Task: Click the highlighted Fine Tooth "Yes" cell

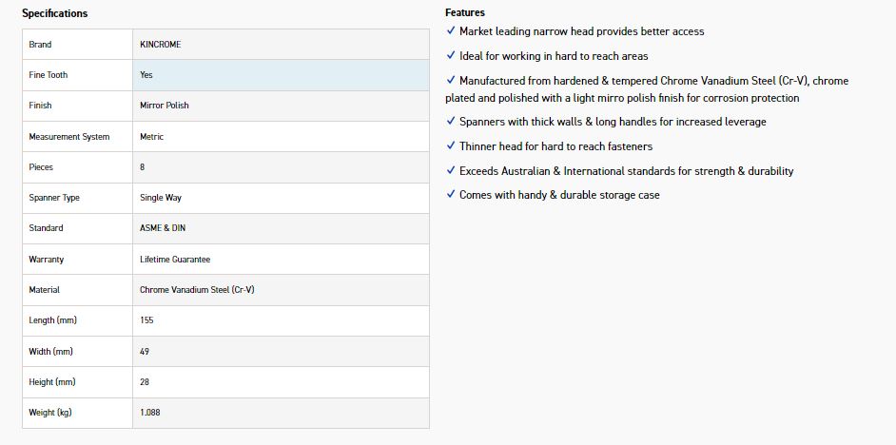Action: coord(146,75)
